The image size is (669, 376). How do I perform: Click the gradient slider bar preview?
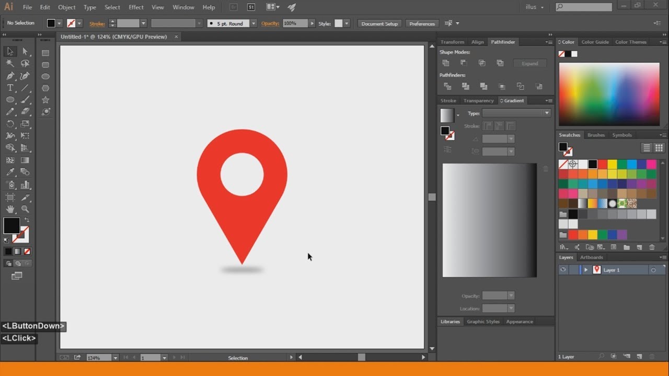pos(489,220)
